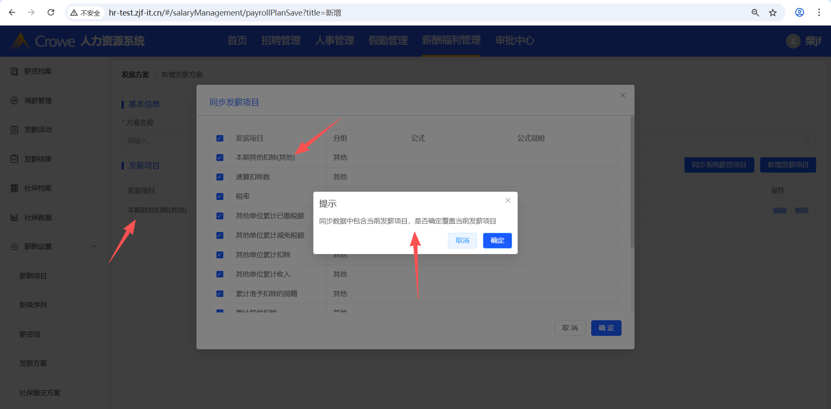Uncheck the 累计准予扣除的捐赠 checkbox
831x409 pixels.
click(220, 294)
